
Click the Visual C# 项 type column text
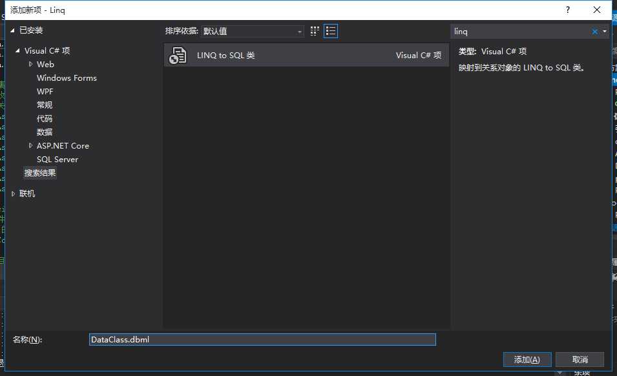coord(419,56)
